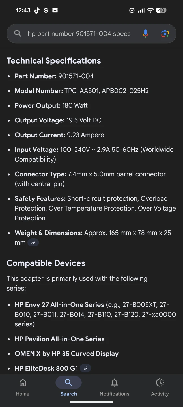Viewport: 183px width, 407px height.
Task: Tap the search query text field
Action: coord(79,34)
